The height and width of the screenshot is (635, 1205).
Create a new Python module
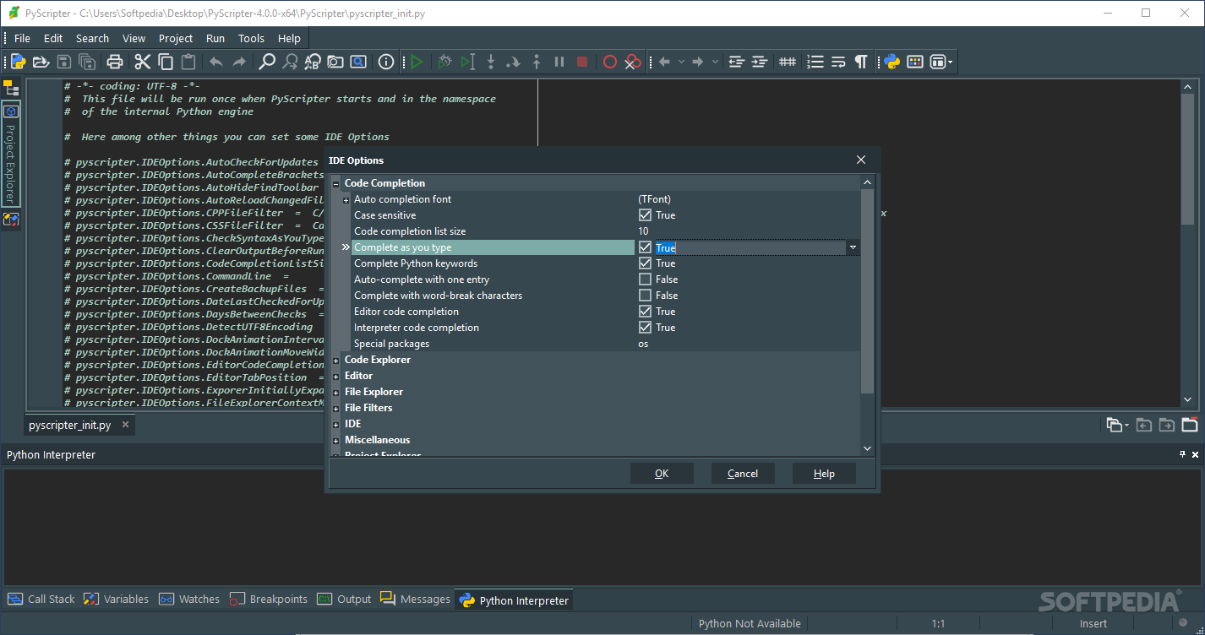(x=18, y=62)
